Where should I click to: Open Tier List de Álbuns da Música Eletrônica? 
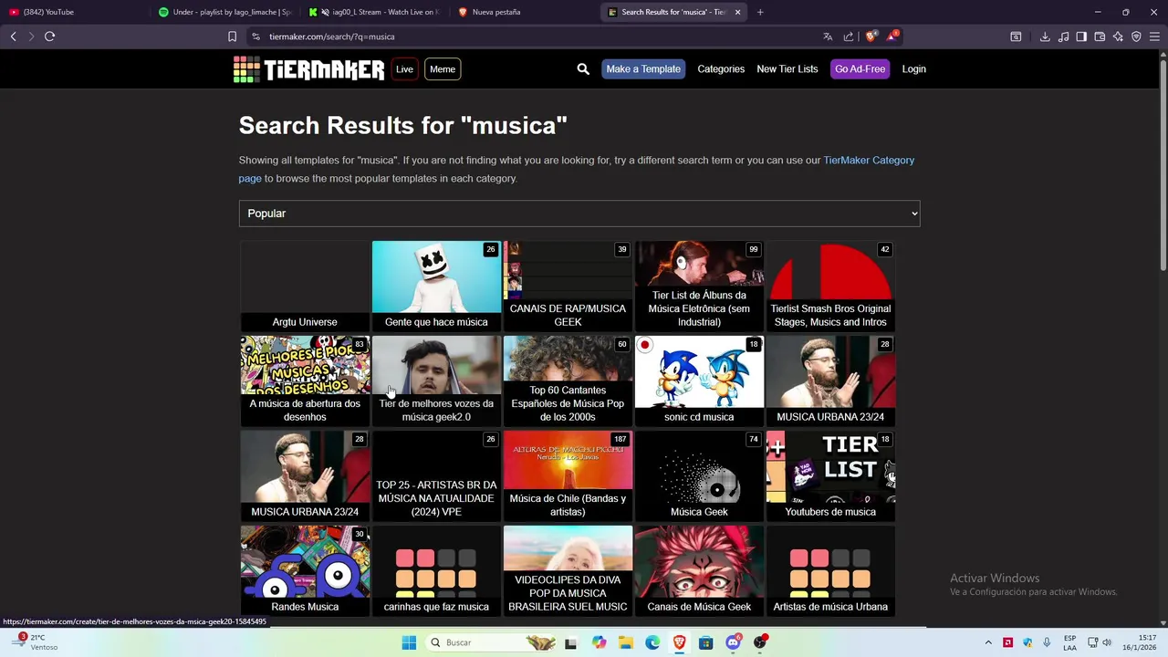pos(699,286)
